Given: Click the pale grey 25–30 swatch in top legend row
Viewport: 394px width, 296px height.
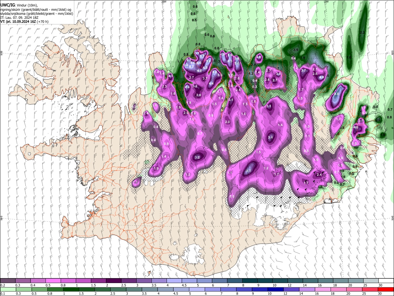Looking at the screenshot, I should pos(371,281).
